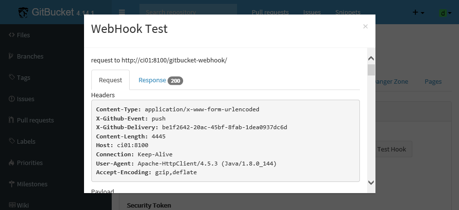The height and width of the screenshot is (210, 459).
Task: Open Wiki in the sidebar
Action: coord(23,205)
